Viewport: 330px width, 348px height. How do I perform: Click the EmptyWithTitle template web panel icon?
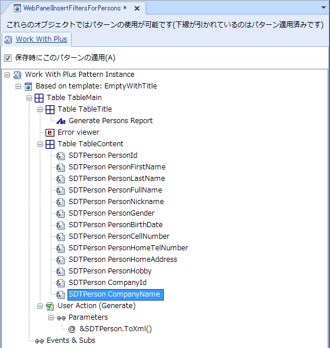28,86
